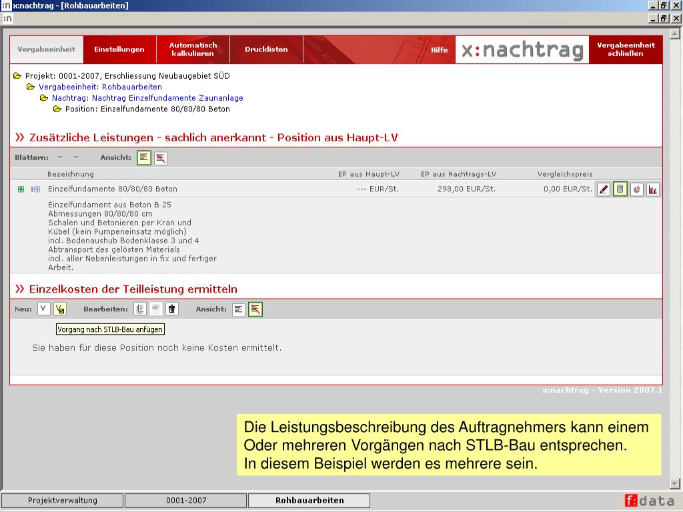
Task: Open the Drucklisten tab
Action: click(x=266, y=49)
